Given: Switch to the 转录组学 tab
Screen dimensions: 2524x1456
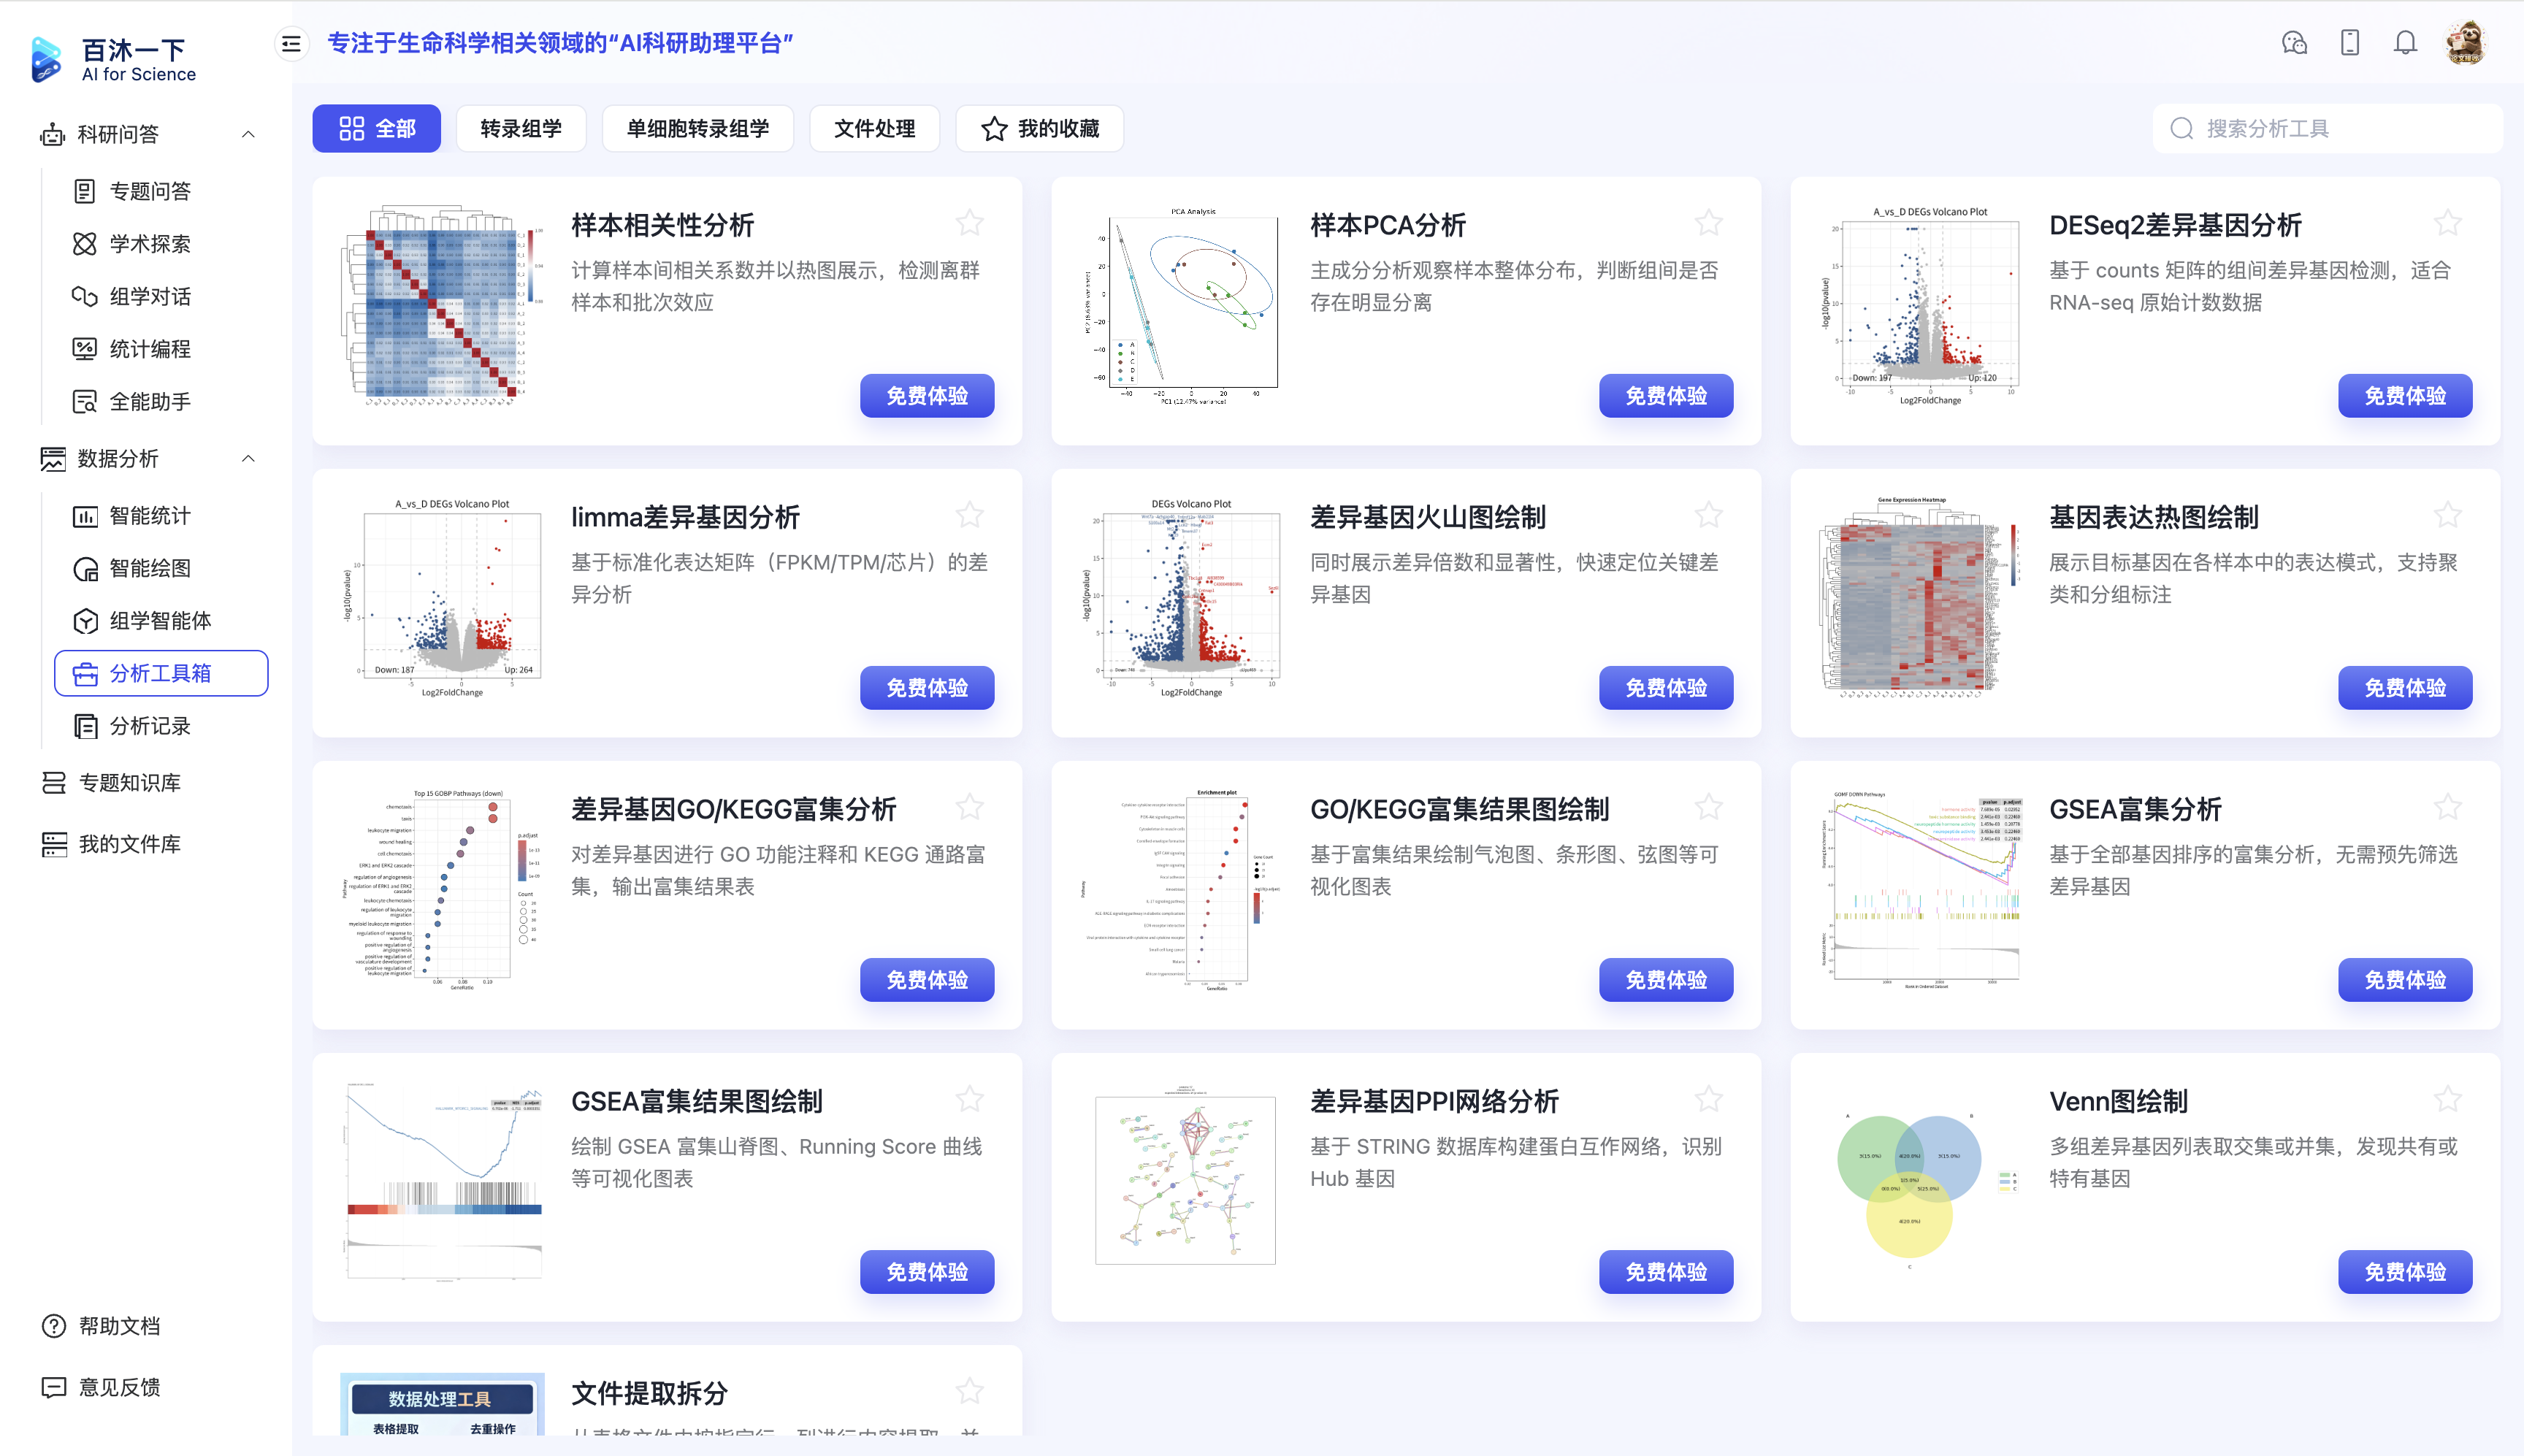Looking at the screenshot, I should (521, 129).
